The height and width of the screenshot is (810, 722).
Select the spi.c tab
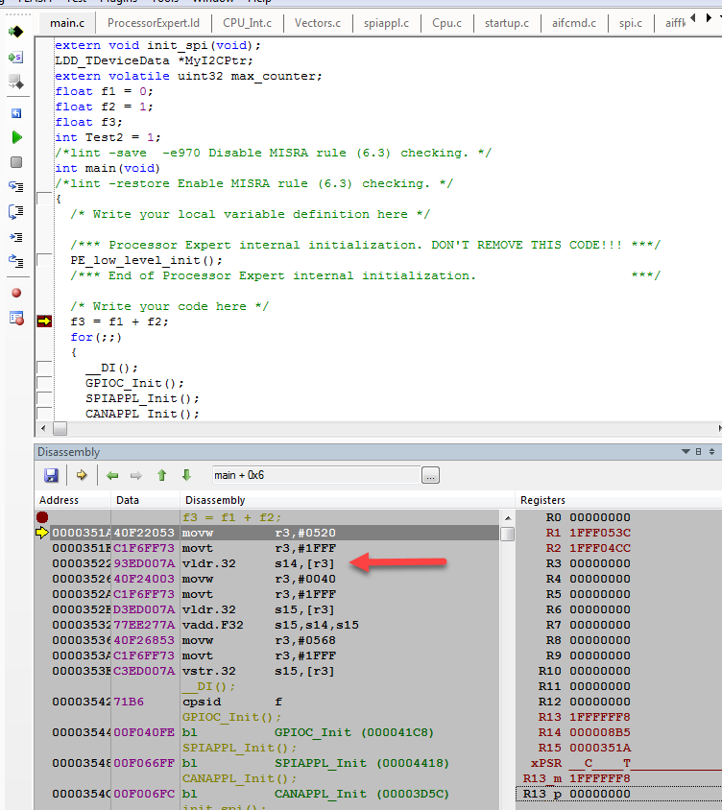[x=631, y=23]
